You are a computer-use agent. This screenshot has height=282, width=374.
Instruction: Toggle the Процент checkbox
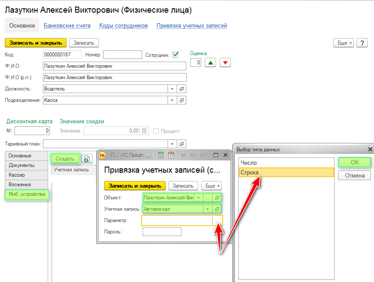tap(156, 131)
